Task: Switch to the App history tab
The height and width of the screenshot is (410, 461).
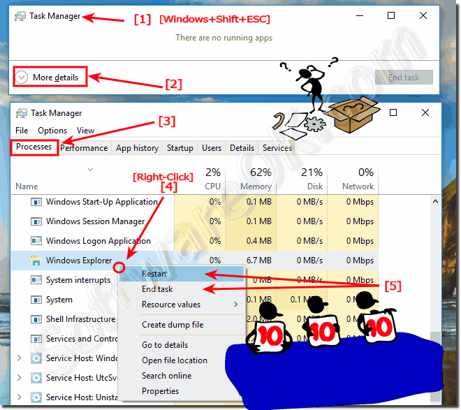Action: (x=138, y=148)
